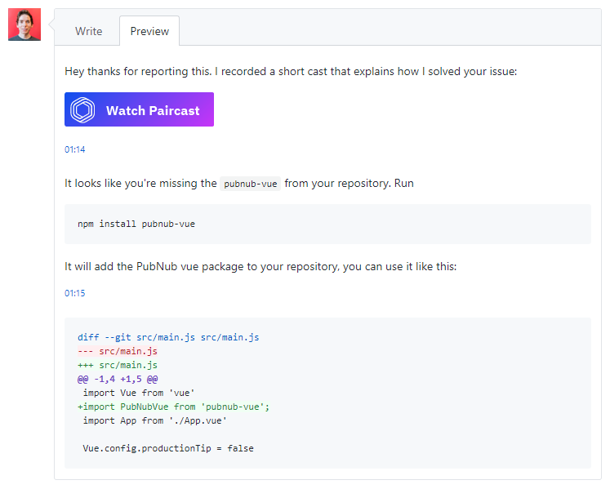
Task: Click the user avatar picture
Action: 24,24
